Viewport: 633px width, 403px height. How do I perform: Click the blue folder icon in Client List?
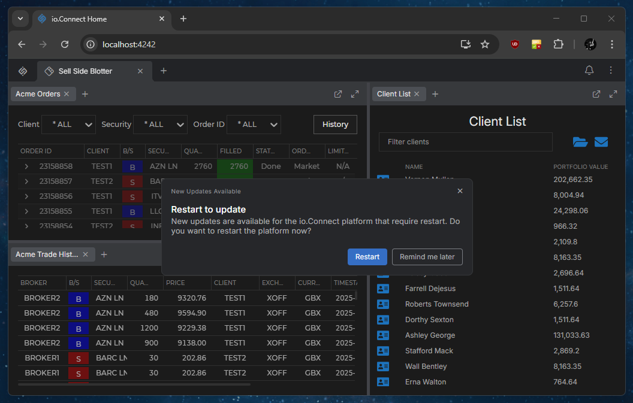click(x=580, y=142)
